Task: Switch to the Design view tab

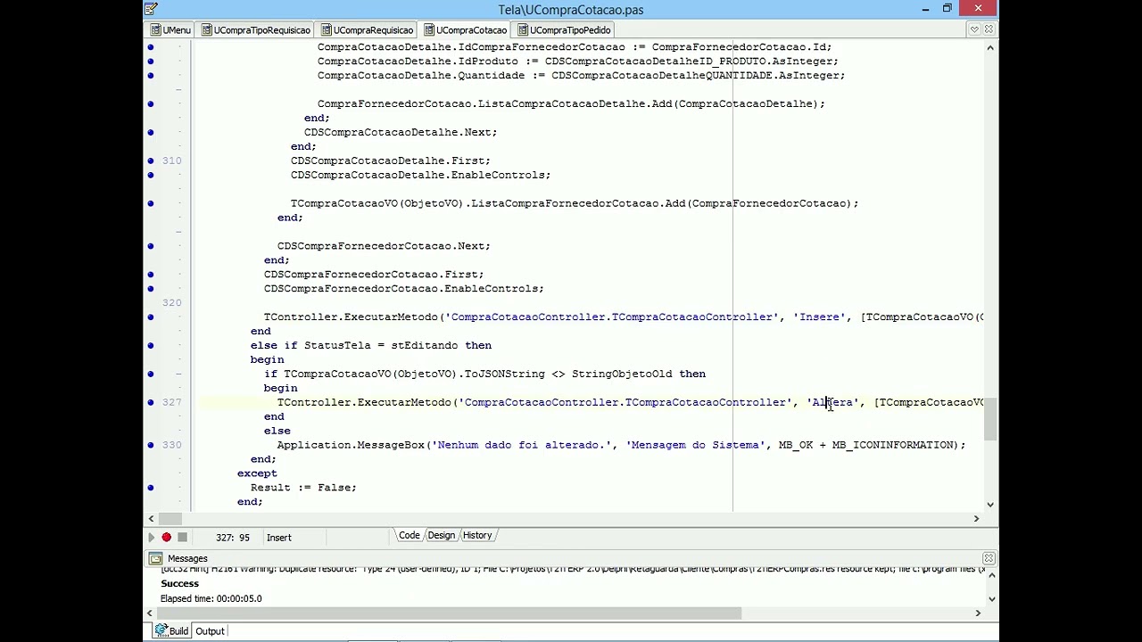Action: coord(441,536)
